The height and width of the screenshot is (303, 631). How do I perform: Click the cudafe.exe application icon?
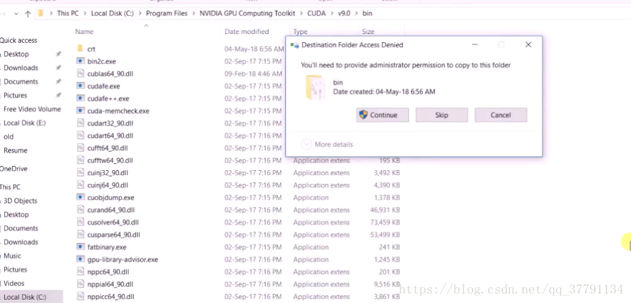point(80,86)
